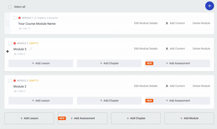Click Add Chapter inside Module 2 card
The image size is (217, 129).
click(109, 101)
